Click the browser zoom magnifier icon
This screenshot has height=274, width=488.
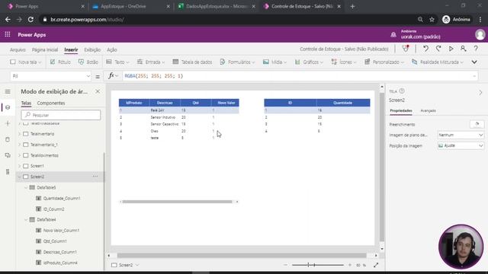click(420, 19)
